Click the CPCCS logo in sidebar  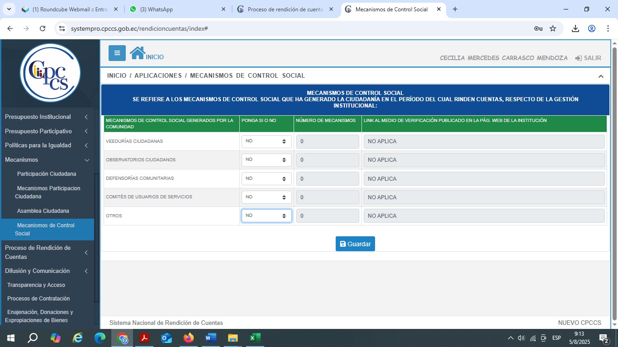click(x=50, y=73)
